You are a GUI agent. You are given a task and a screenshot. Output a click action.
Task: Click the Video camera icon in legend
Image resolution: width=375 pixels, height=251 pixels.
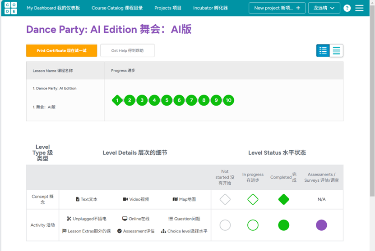point(125,199)
